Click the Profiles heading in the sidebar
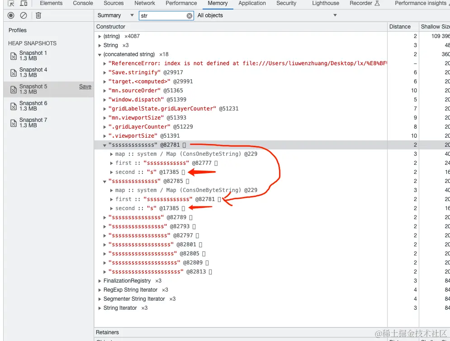This screenshot has height=341, width=450. pos(18,30)
